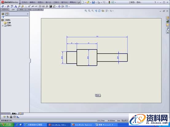170x127 pixels.
Task: Select the Area Hatch/Fill icon
Action: point(50,6)
